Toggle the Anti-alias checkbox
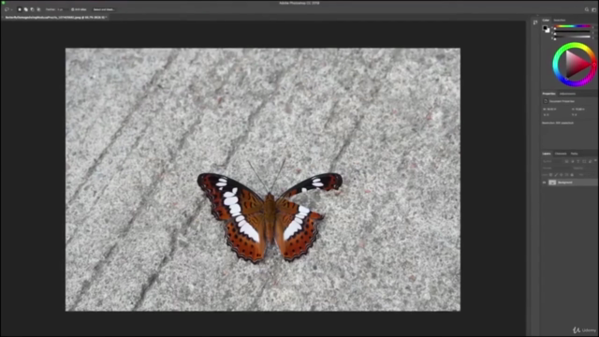 72,9
